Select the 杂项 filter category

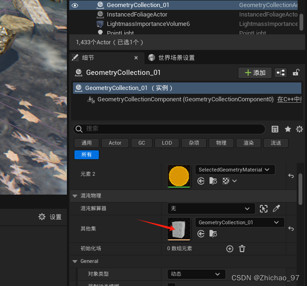click(x=194, y=143)
